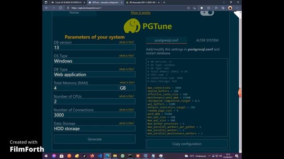The height and width of the screenshot is (159, 284).
Task: Open Microsoft Store from the taskbar
Action: click(62, 156)
